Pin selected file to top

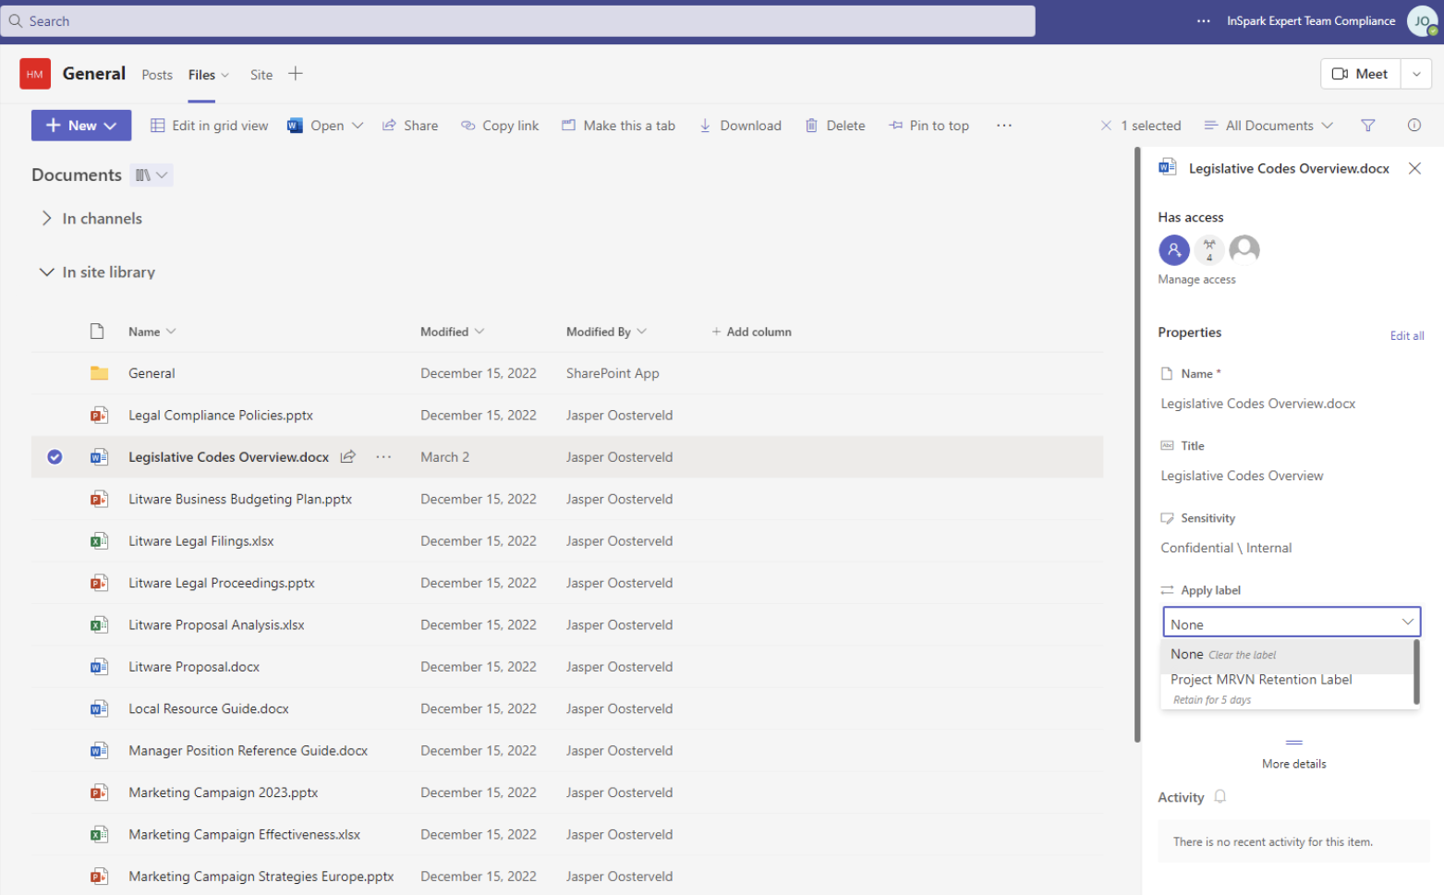pos(929,126)
